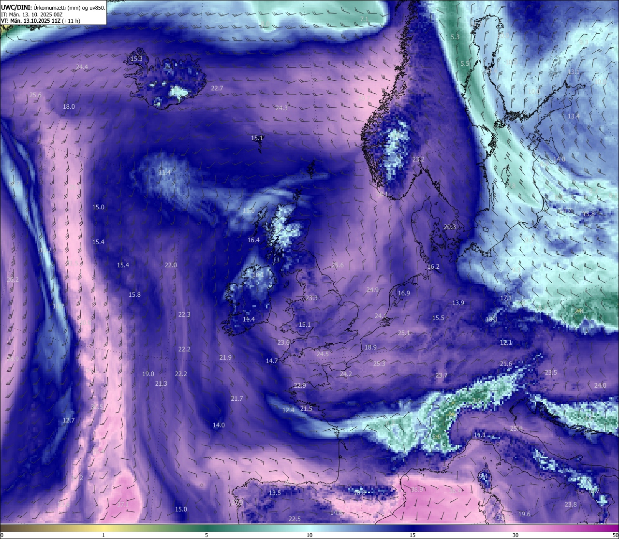
Task: Click the 37.1 map value
Action: 123,504
